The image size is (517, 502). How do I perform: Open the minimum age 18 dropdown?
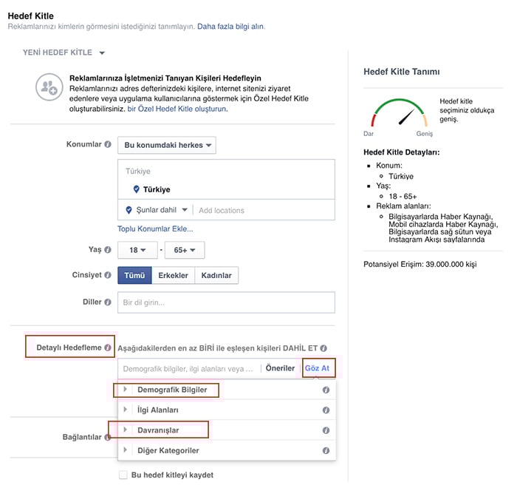coord(137,250)
